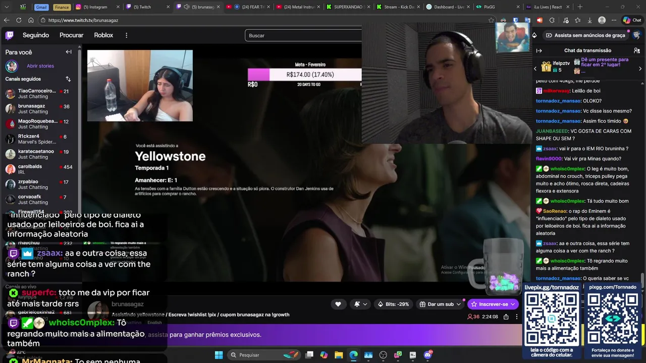Share the stream with share icon
This screenshot has width=646, height=363.
506,317
